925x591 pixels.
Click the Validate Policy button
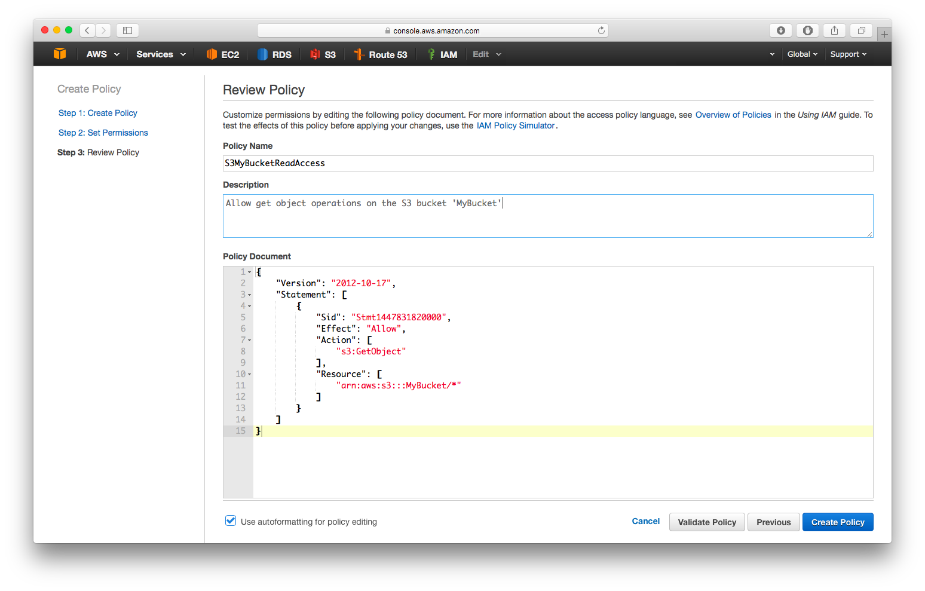pyautogui.click(x=707, y=522)
